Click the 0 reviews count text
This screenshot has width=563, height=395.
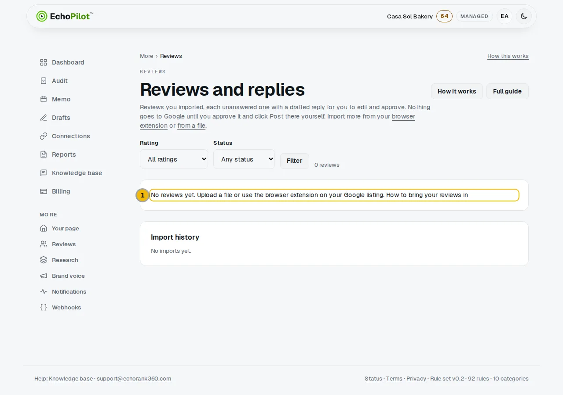point(327,165)
